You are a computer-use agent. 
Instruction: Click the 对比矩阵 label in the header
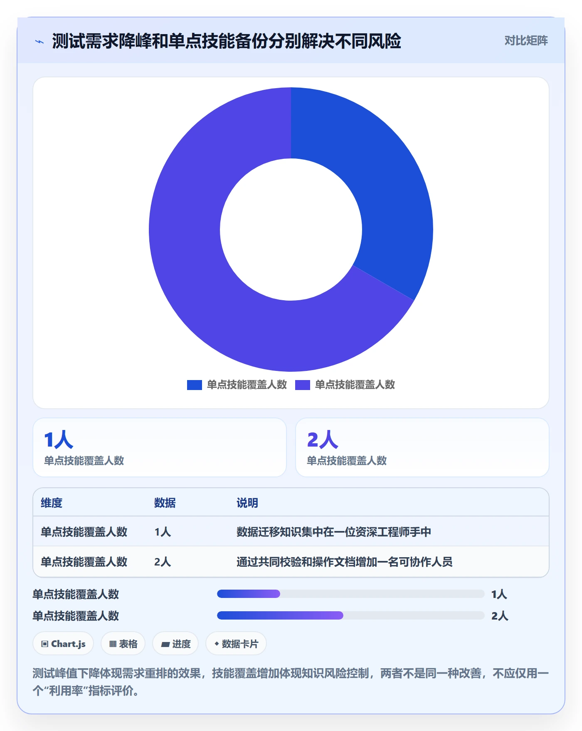[526, 41]
